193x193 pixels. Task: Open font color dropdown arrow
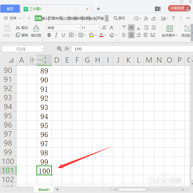[105, 35]
